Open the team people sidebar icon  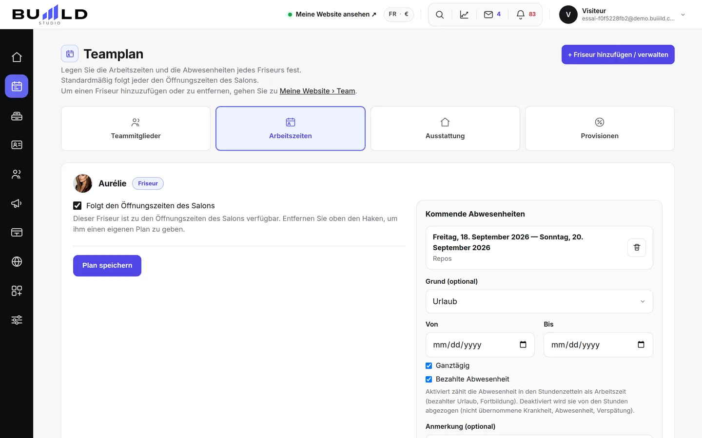17,174
